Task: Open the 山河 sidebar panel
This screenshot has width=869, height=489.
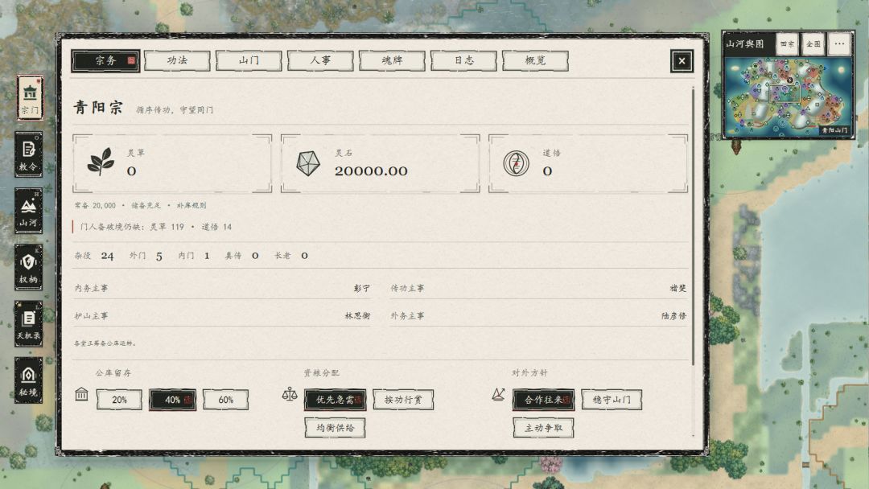Action: (29, 211)
